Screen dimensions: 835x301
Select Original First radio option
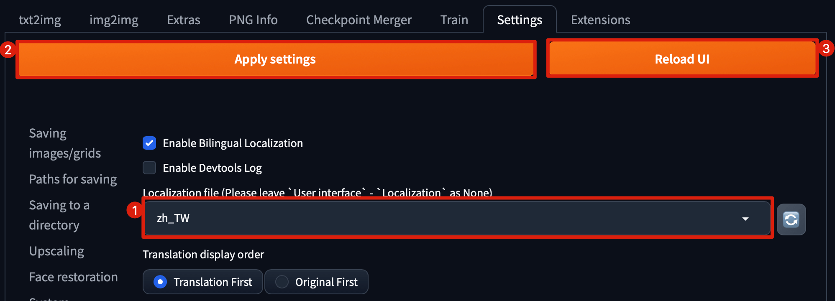317,282
